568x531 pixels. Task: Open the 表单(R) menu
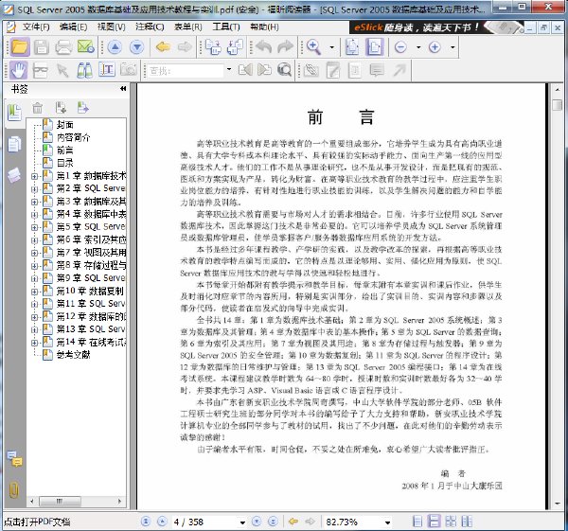(x=188, y=27)
